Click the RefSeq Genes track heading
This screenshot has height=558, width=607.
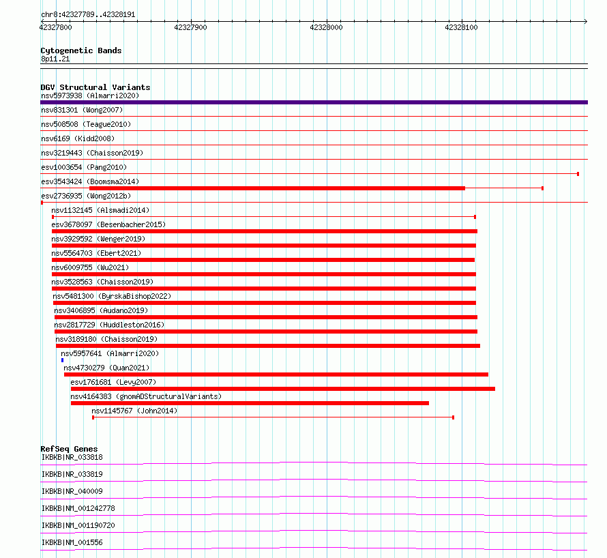[69, 449]
